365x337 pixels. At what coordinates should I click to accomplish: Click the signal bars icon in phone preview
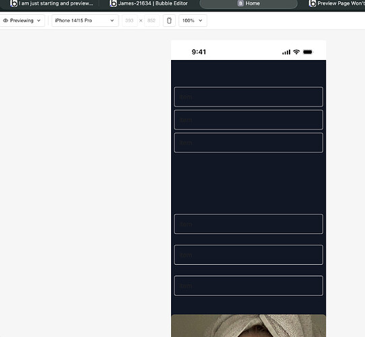pos(286,52)
